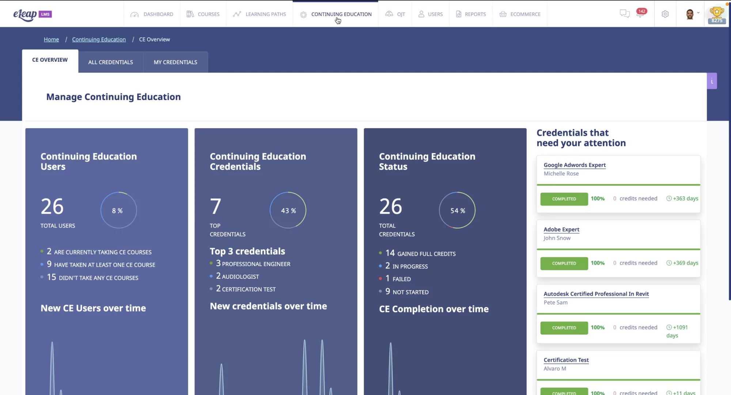Click 'TOTAL USERS' count 26
Image resolution: width=731 pixels, height=395 pixels.
[x=52, y=206]
